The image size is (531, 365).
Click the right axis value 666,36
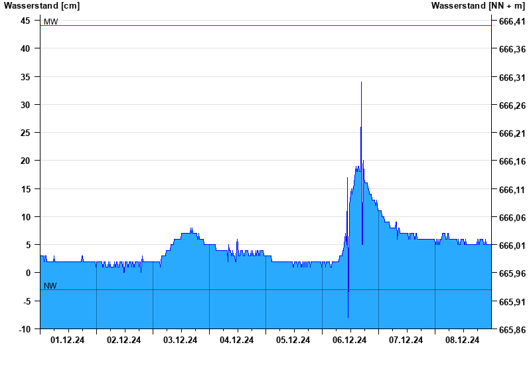pos(512,49)
